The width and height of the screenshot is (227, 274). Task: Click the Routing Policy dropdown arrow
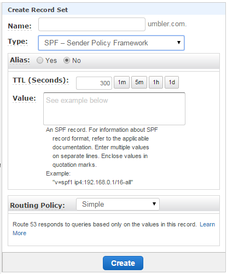154,204
